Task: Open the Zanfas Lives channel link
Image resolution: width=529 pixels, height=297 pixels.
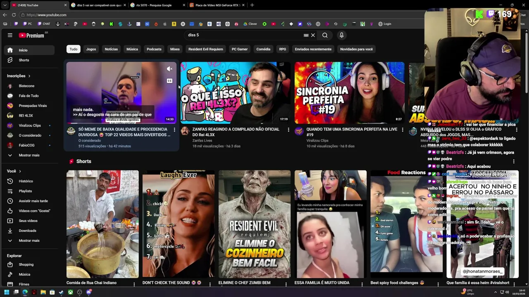Action: (202, 141)
